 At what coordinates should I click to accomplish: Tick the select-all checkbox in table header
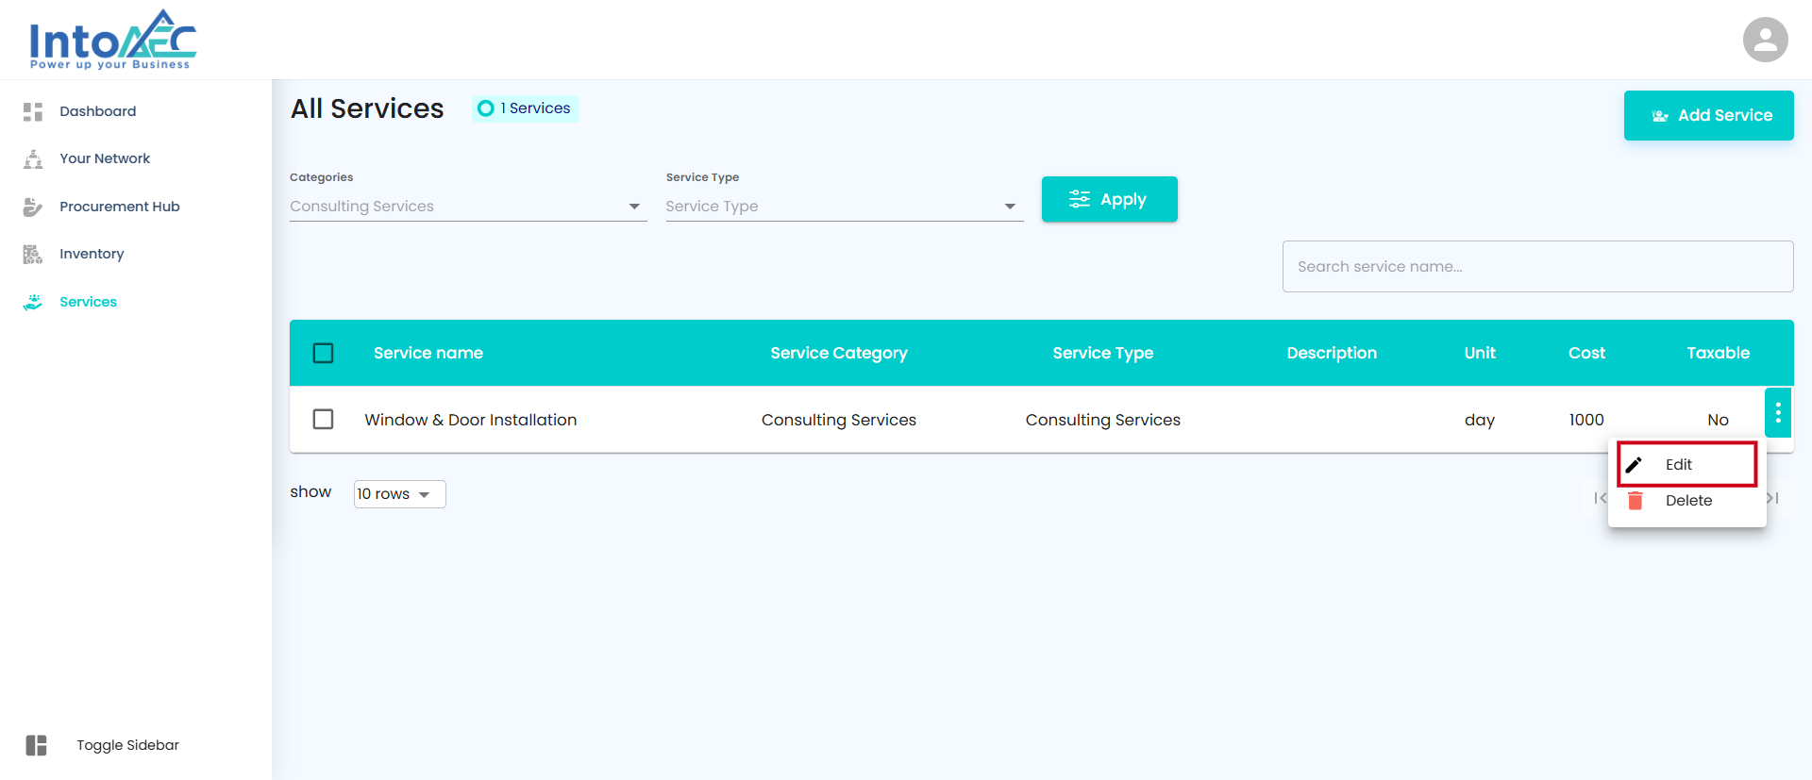point(323,353)
